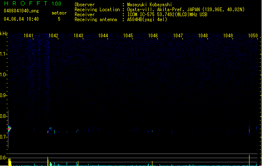Click the red echo streak just before 1050
Viewport: 262px width, 166px height.
click(250, 130)
